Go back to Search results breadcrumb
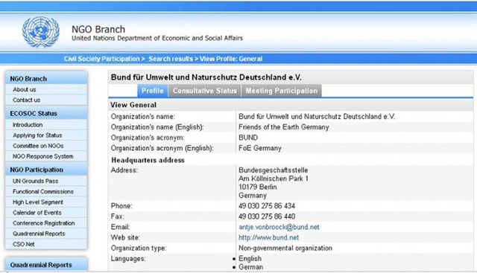This screenshot has height=273, width=477. [x=171, y=59]
